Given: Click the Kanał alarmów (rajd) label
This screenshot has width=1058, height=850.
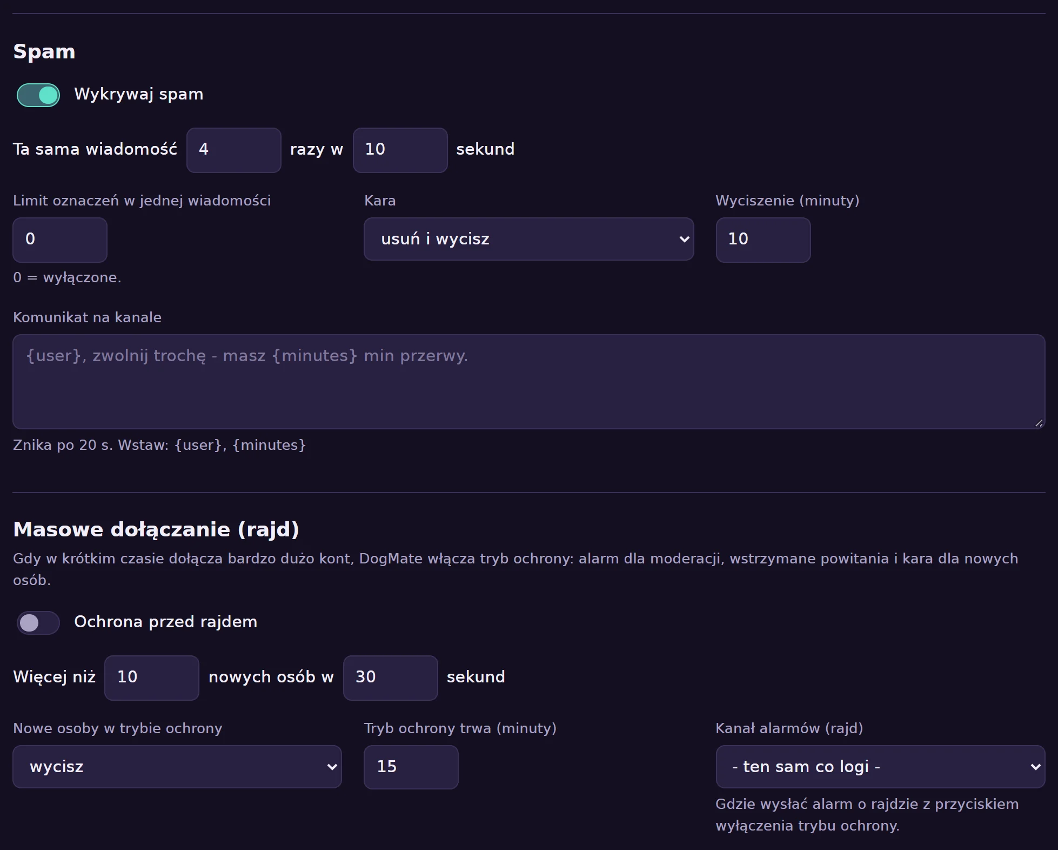Looking at the screenshot, I should [x=789, y=729].
